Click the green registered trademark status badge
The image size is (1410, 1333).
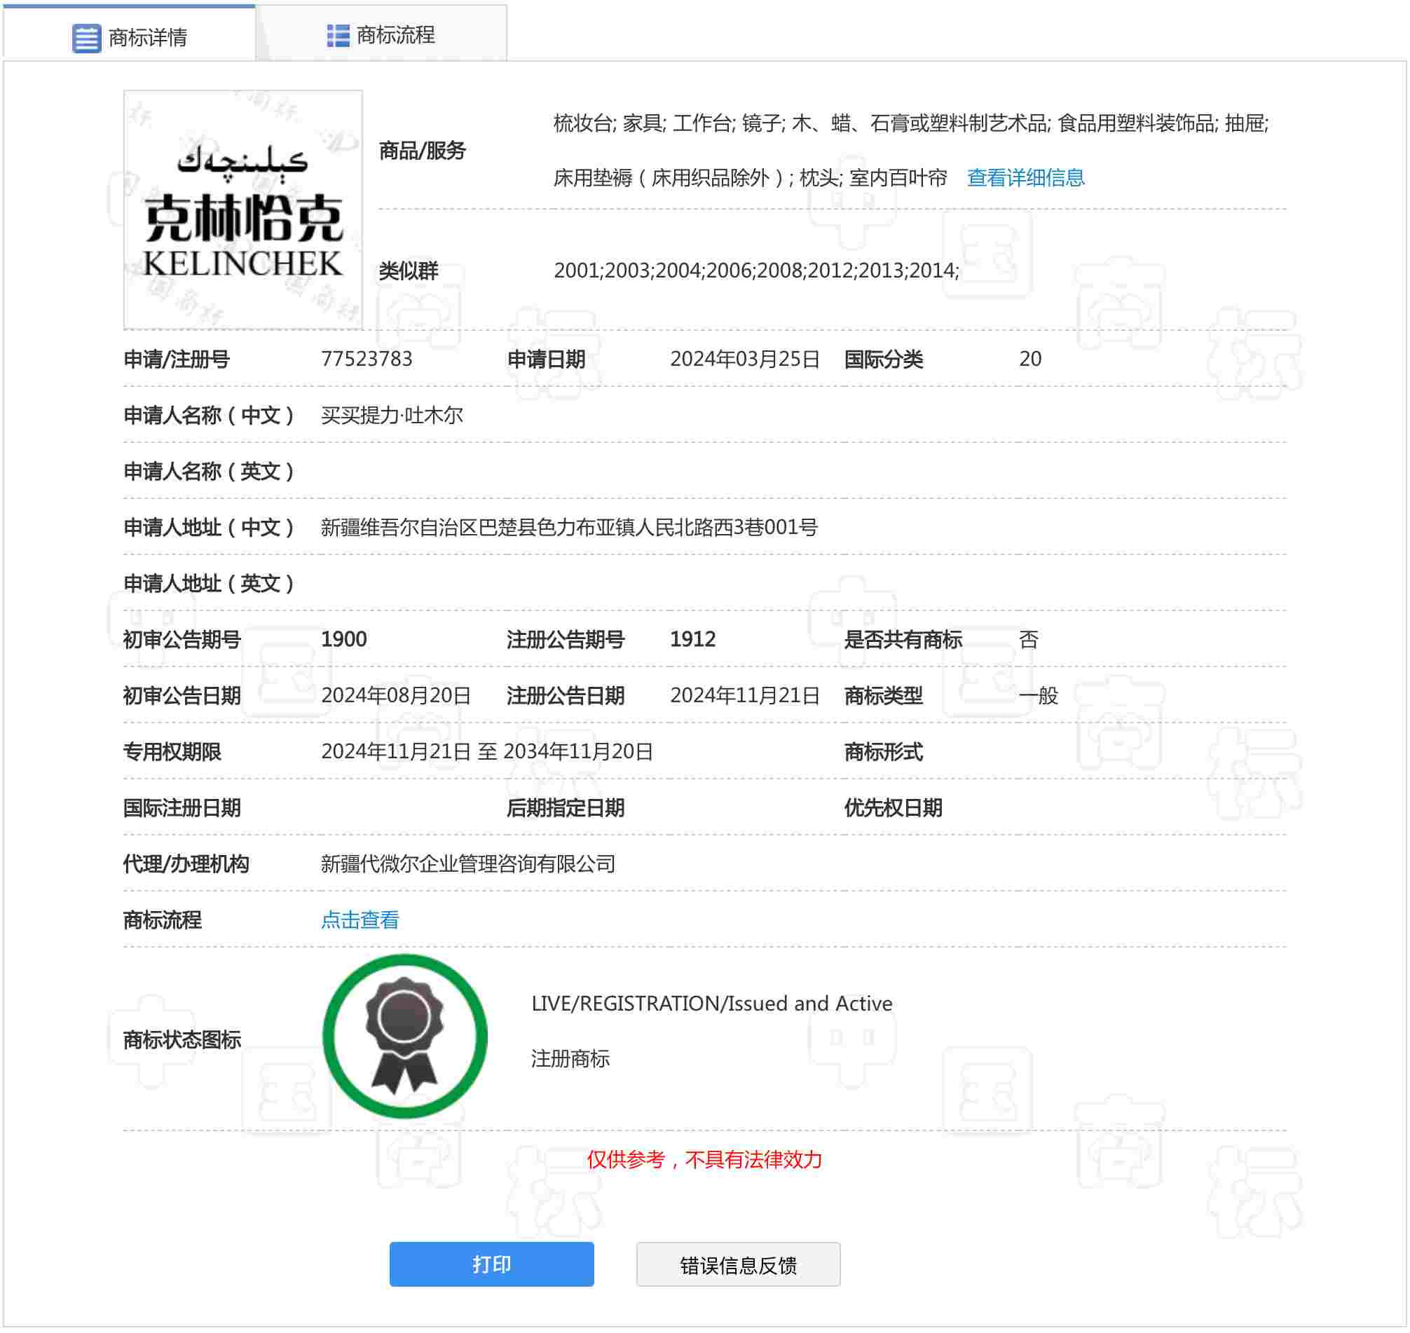[405, 1037]
